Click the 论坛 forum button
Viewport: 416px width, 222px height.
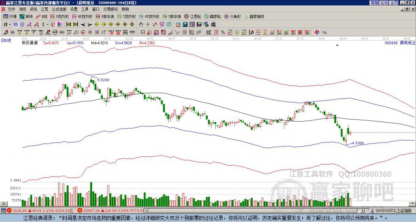384,3
